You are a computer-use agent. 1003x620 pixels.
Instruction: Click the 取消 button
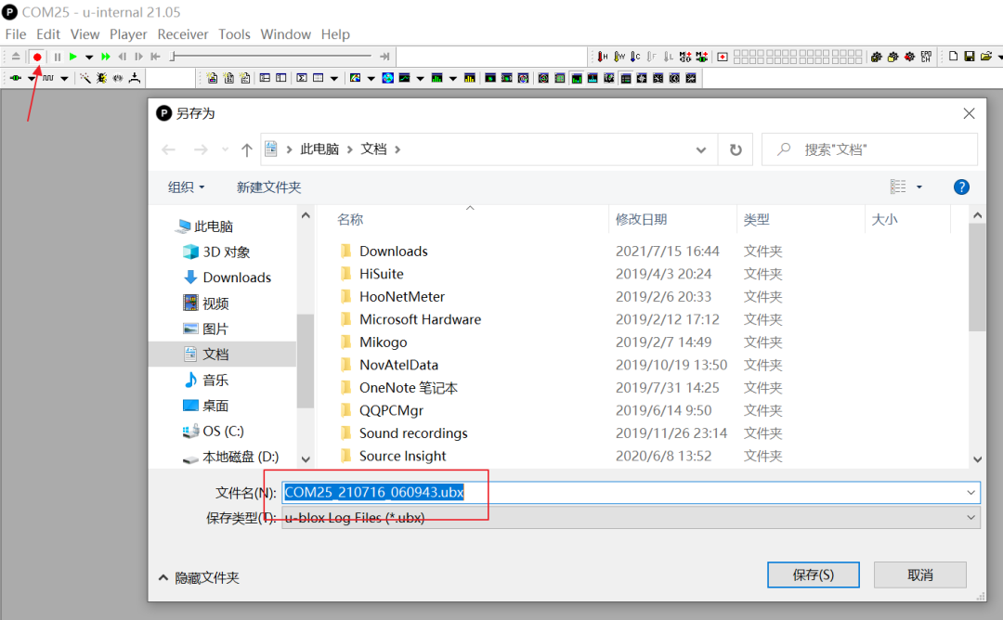[919, 575]
